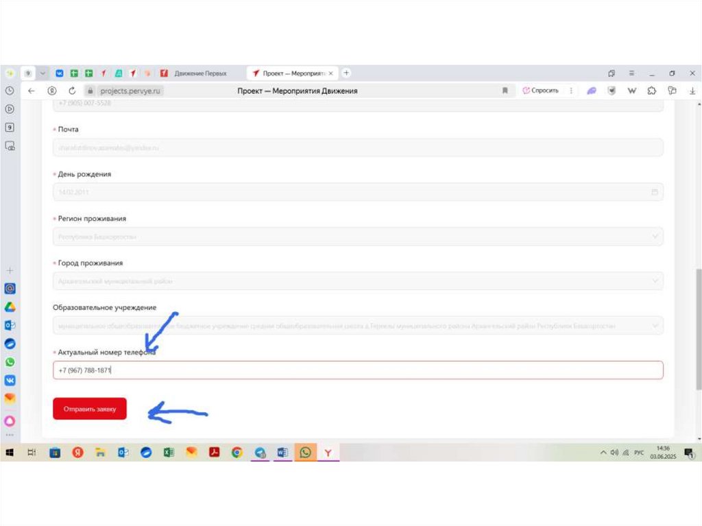Open Windows Start menu
This screenshot has height=526, width=702.
coord(10,453)
